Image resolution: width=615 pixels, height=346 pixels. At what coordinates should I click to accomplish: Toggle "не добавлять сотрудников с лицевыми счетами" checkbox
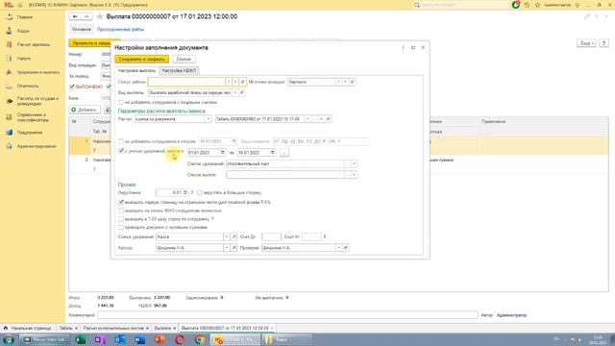pos(121,103)
